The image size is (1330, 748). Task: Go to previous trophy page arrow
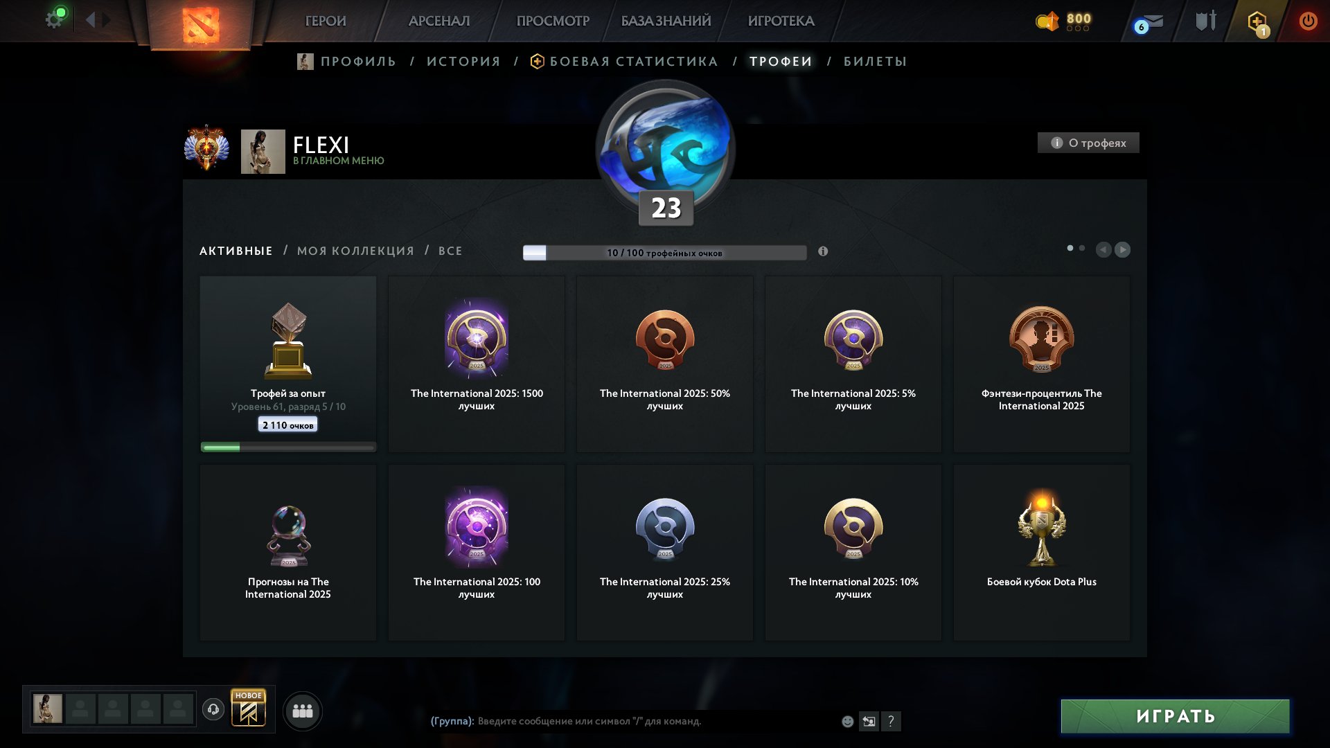(x=1103, y=249)
